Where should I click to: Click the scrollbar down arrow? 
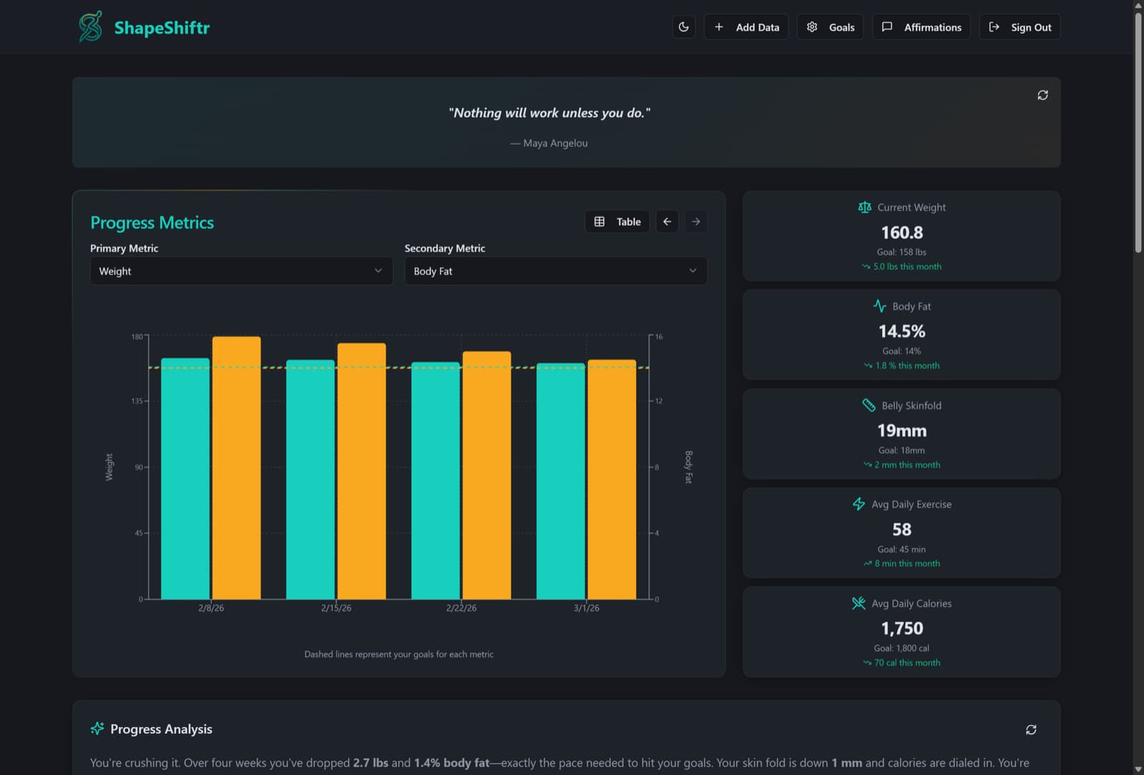coord(1138,769)
